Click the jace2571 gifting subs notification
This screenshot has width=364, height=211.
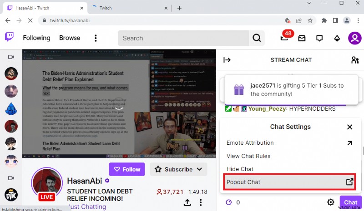(291, 90)
